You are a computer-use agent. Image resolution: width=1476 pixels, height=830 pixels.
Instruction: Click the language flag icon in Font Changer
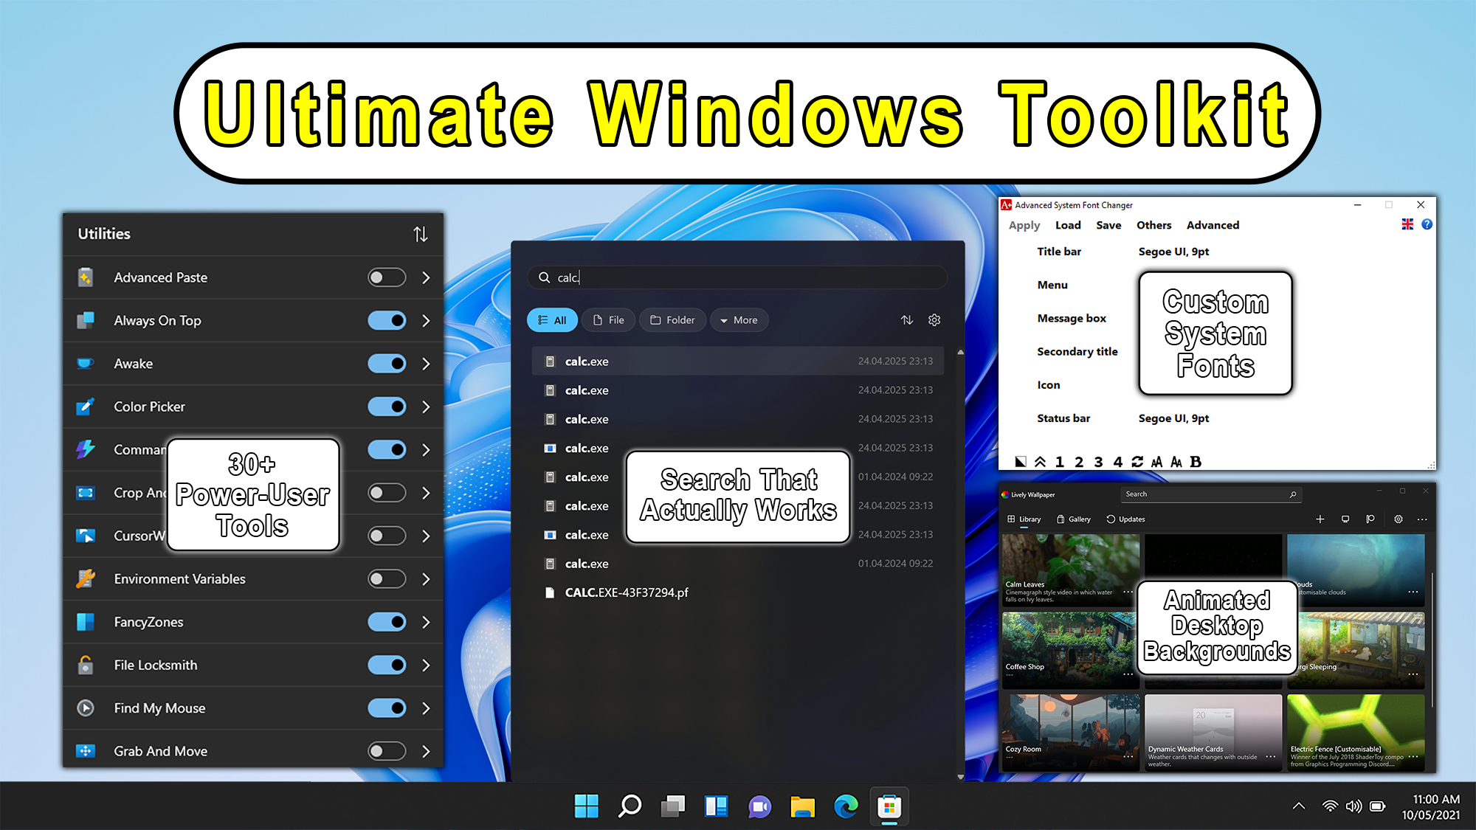pyautogui.click(x=1407, y=224)
